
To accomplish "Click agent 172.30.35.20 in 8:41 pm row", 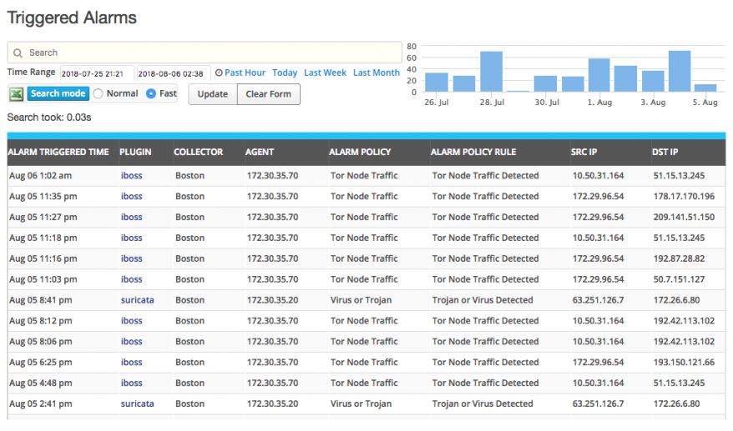I will pos(272,300).
